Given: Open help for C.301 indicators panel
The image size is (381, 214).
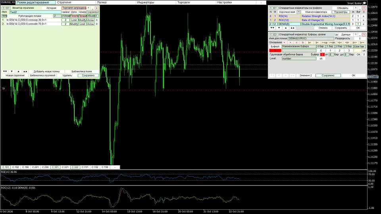Looking at the screenshot, I should (356, 8).
